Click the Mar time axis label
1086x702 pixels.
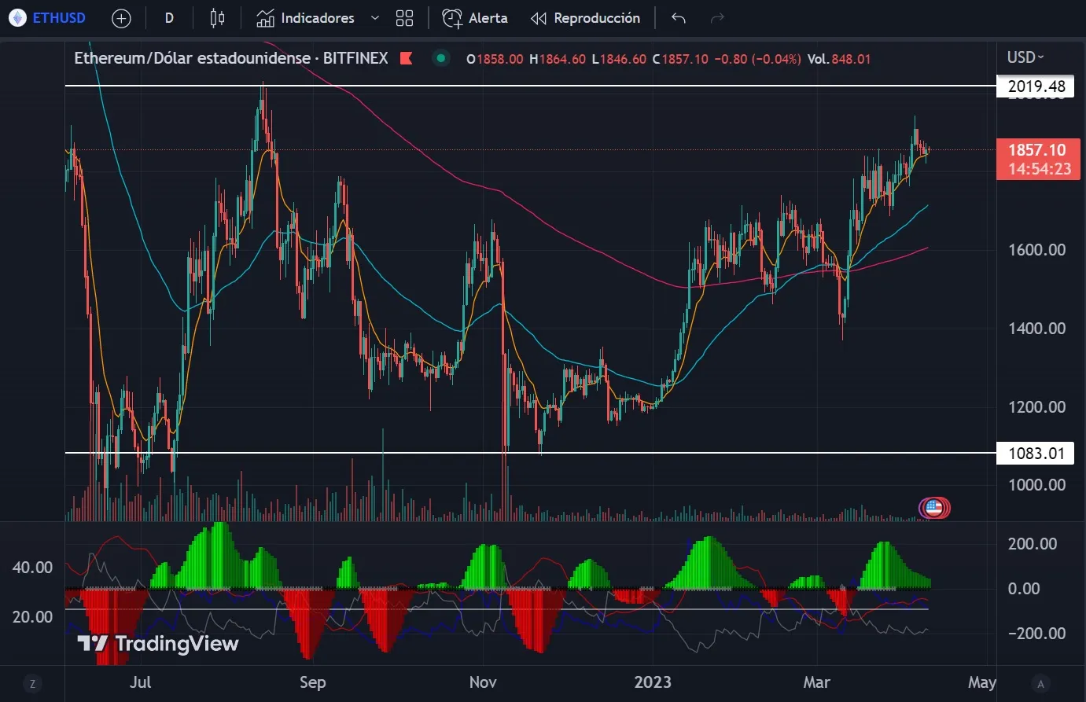click(x=817, y=682)
